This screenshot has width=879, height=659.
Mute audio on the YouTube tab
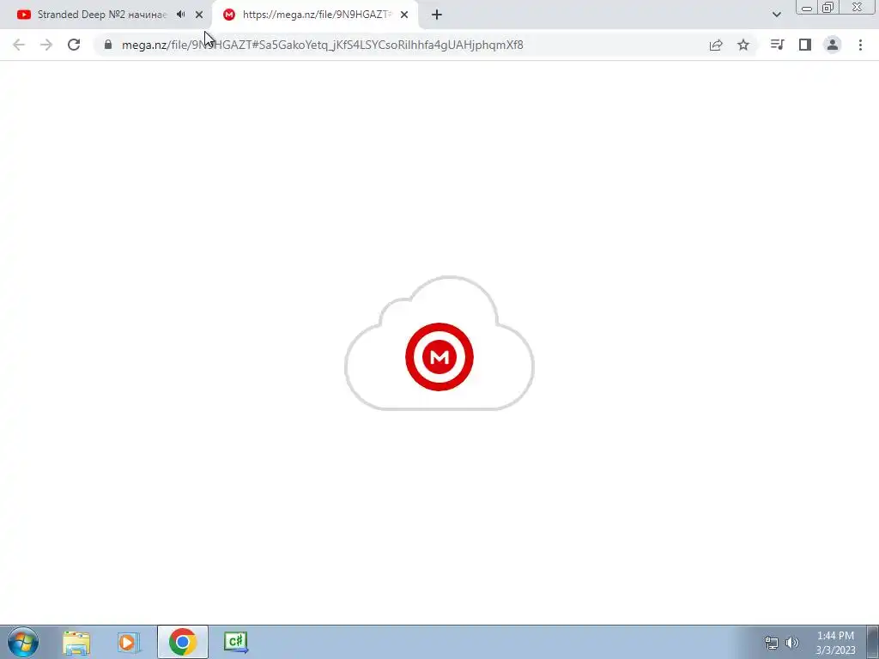coord(180,15)
